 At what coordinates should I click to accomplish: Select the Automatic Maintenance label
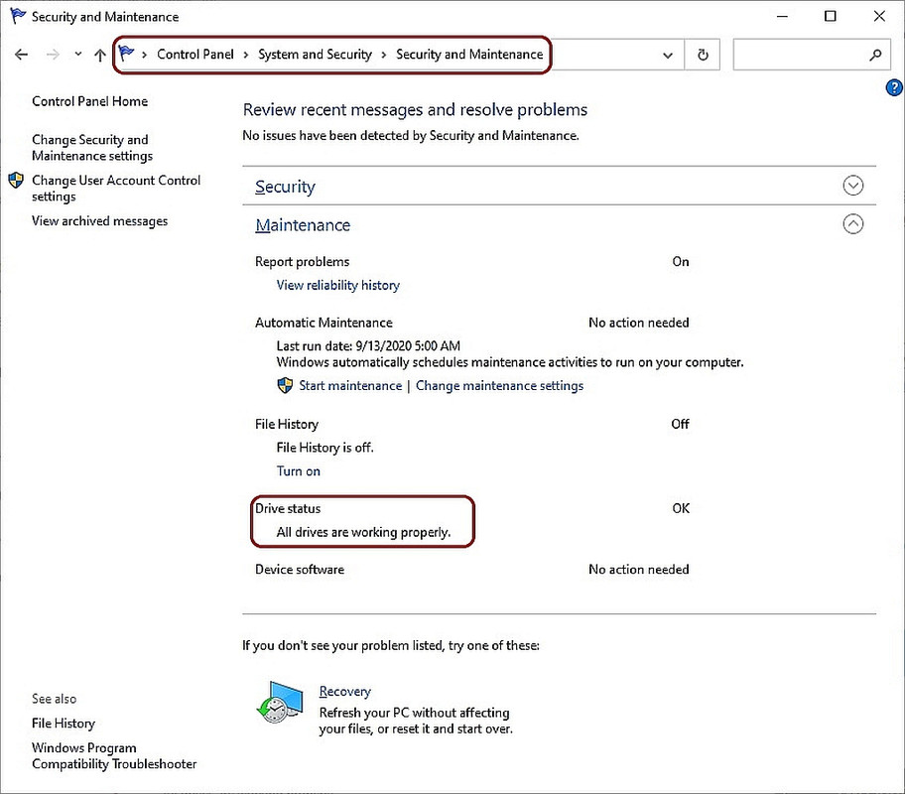click(323, 323)
